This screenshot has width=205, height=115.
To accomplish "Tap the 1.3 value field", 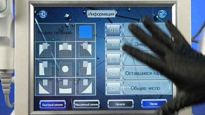I will tap(113, 59).
